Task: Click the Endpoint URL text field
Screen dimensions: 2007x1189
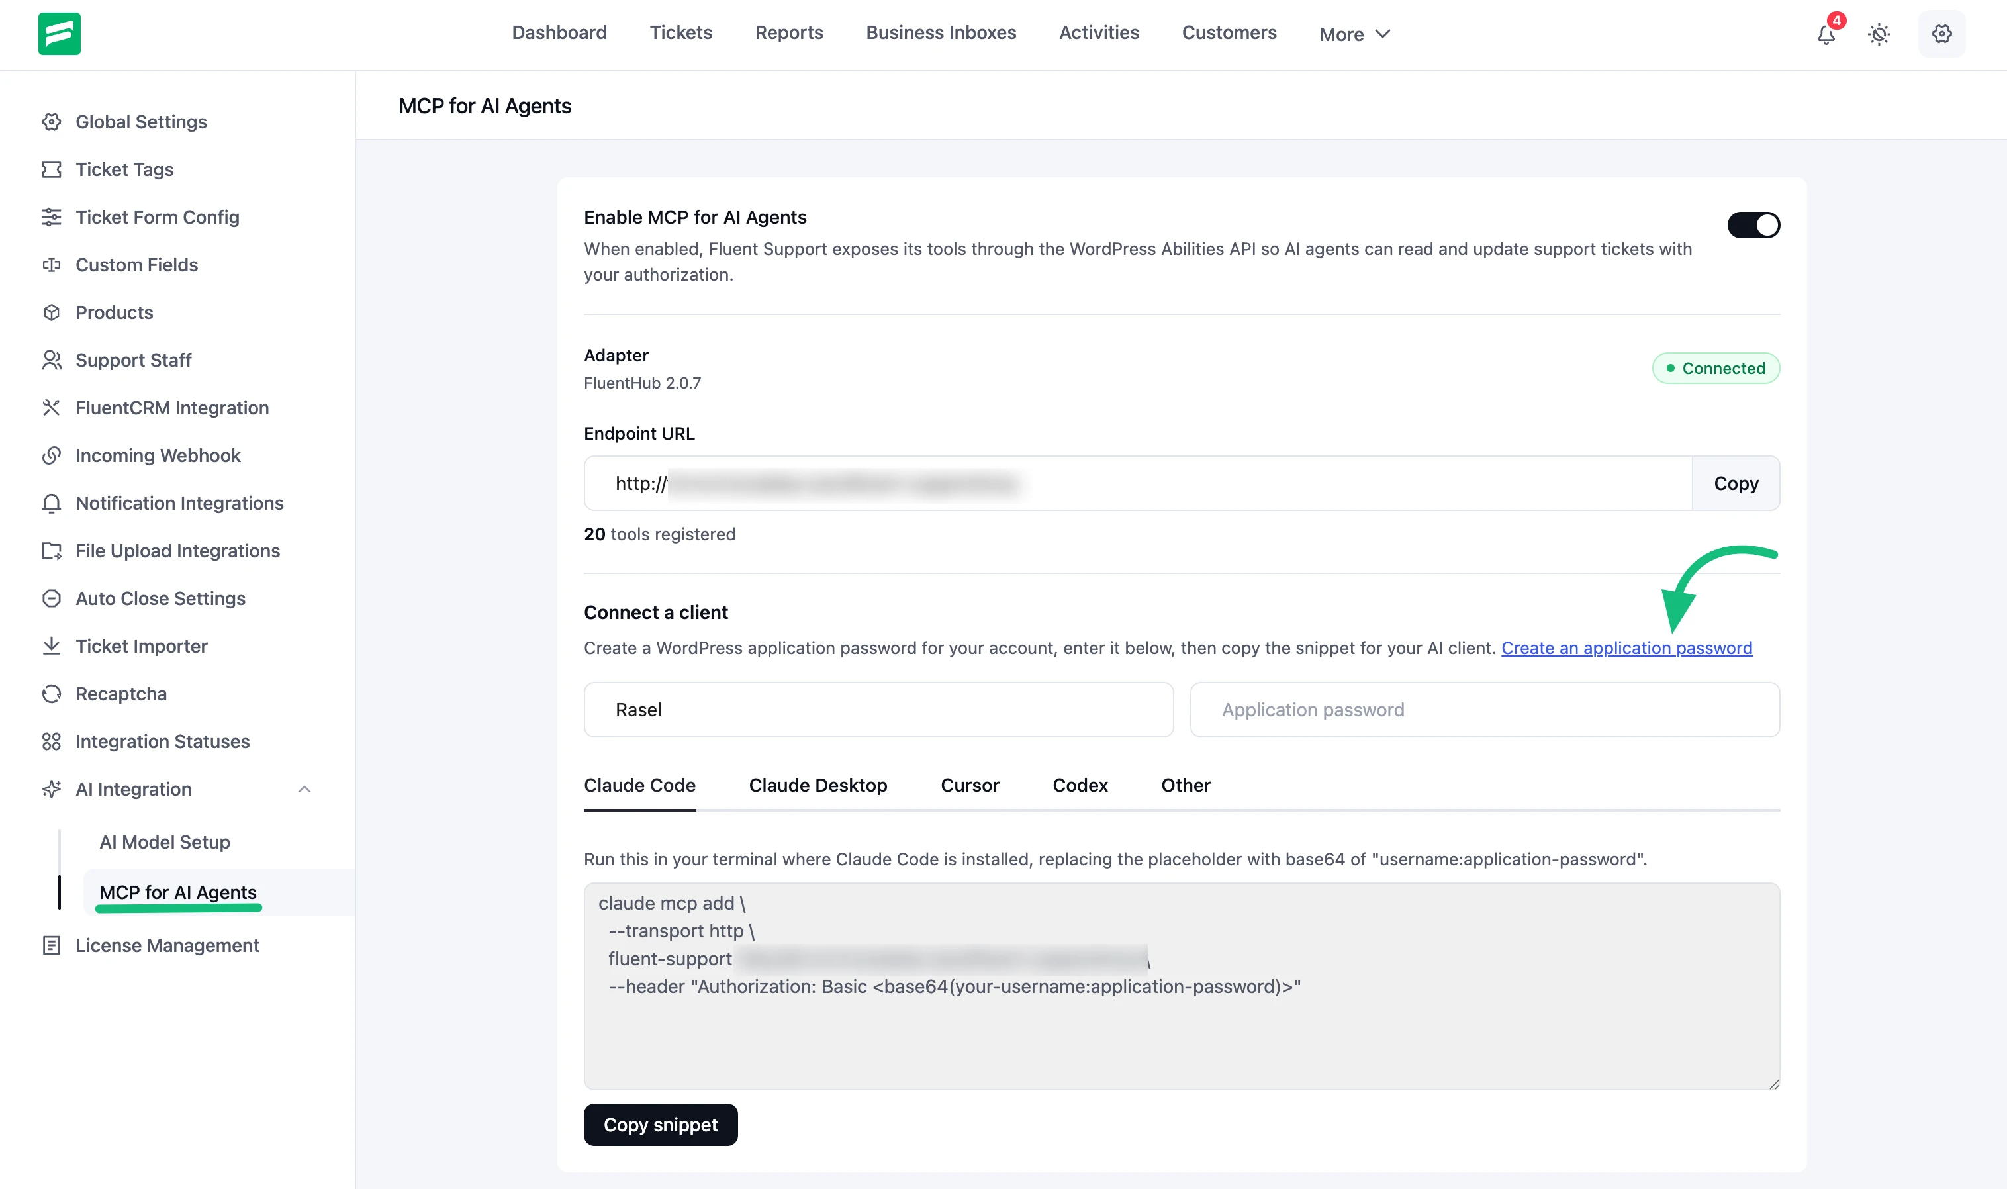Action: tap(1137, 483)
